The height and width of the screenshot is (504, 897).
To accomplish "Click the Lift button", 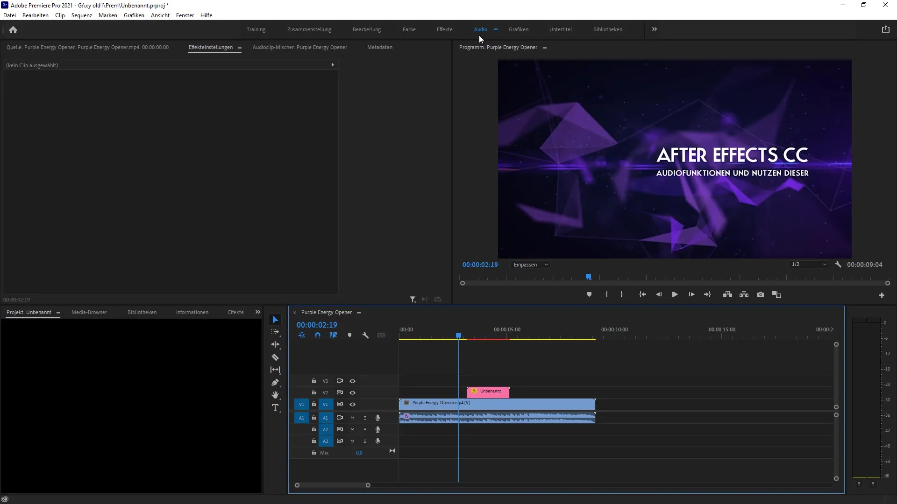I will click(x=727, y=294).
